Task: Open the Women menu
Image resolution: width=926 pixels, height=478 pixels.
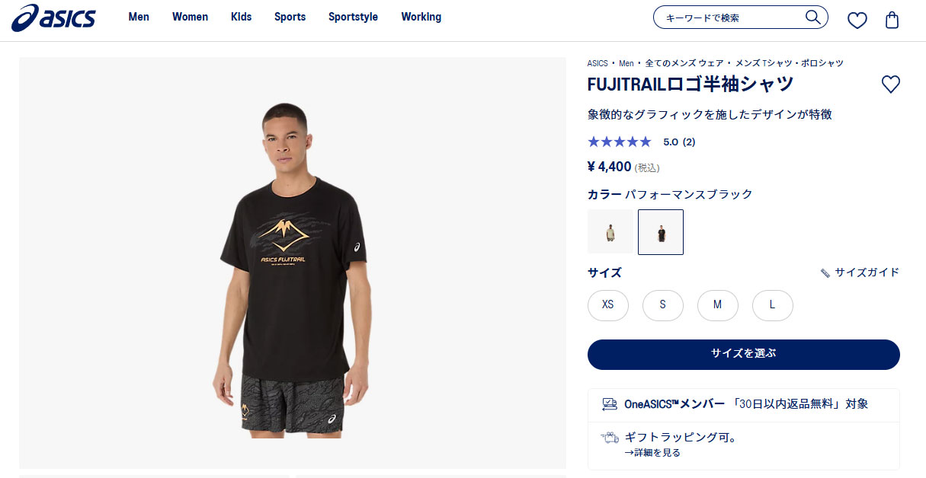Action: click(190, 17)
